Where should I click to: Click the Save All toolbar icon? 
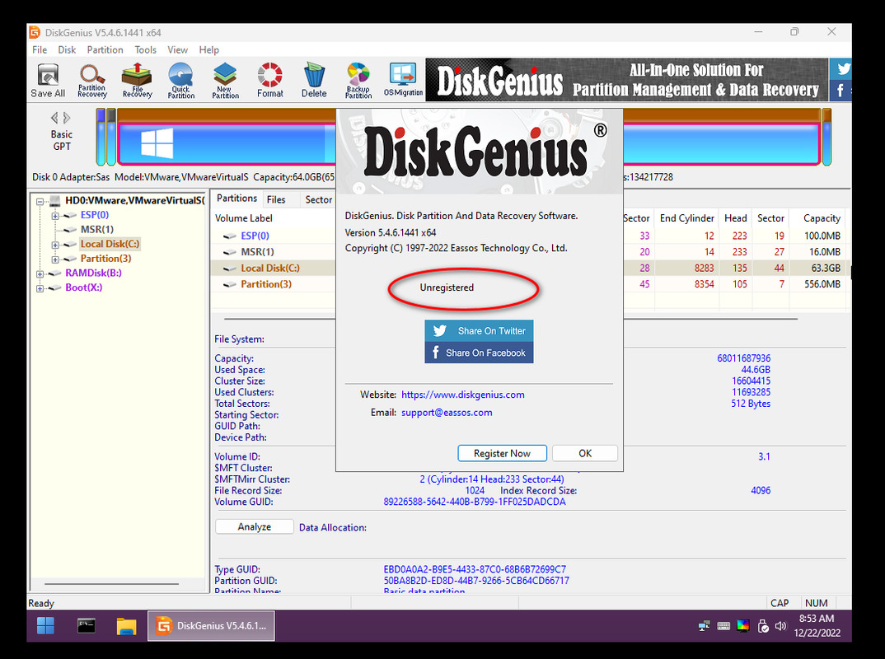pos(48,81)
